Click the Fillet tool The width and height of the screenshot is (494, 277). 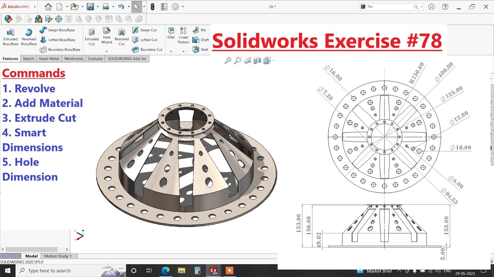pyautogui.click(x=171, y=33)
